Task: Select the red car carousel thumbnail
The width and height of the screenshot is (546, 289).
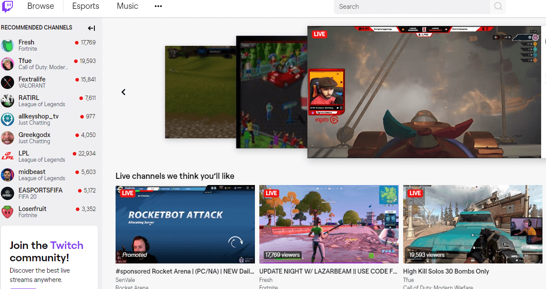Action: coord(272,92)
